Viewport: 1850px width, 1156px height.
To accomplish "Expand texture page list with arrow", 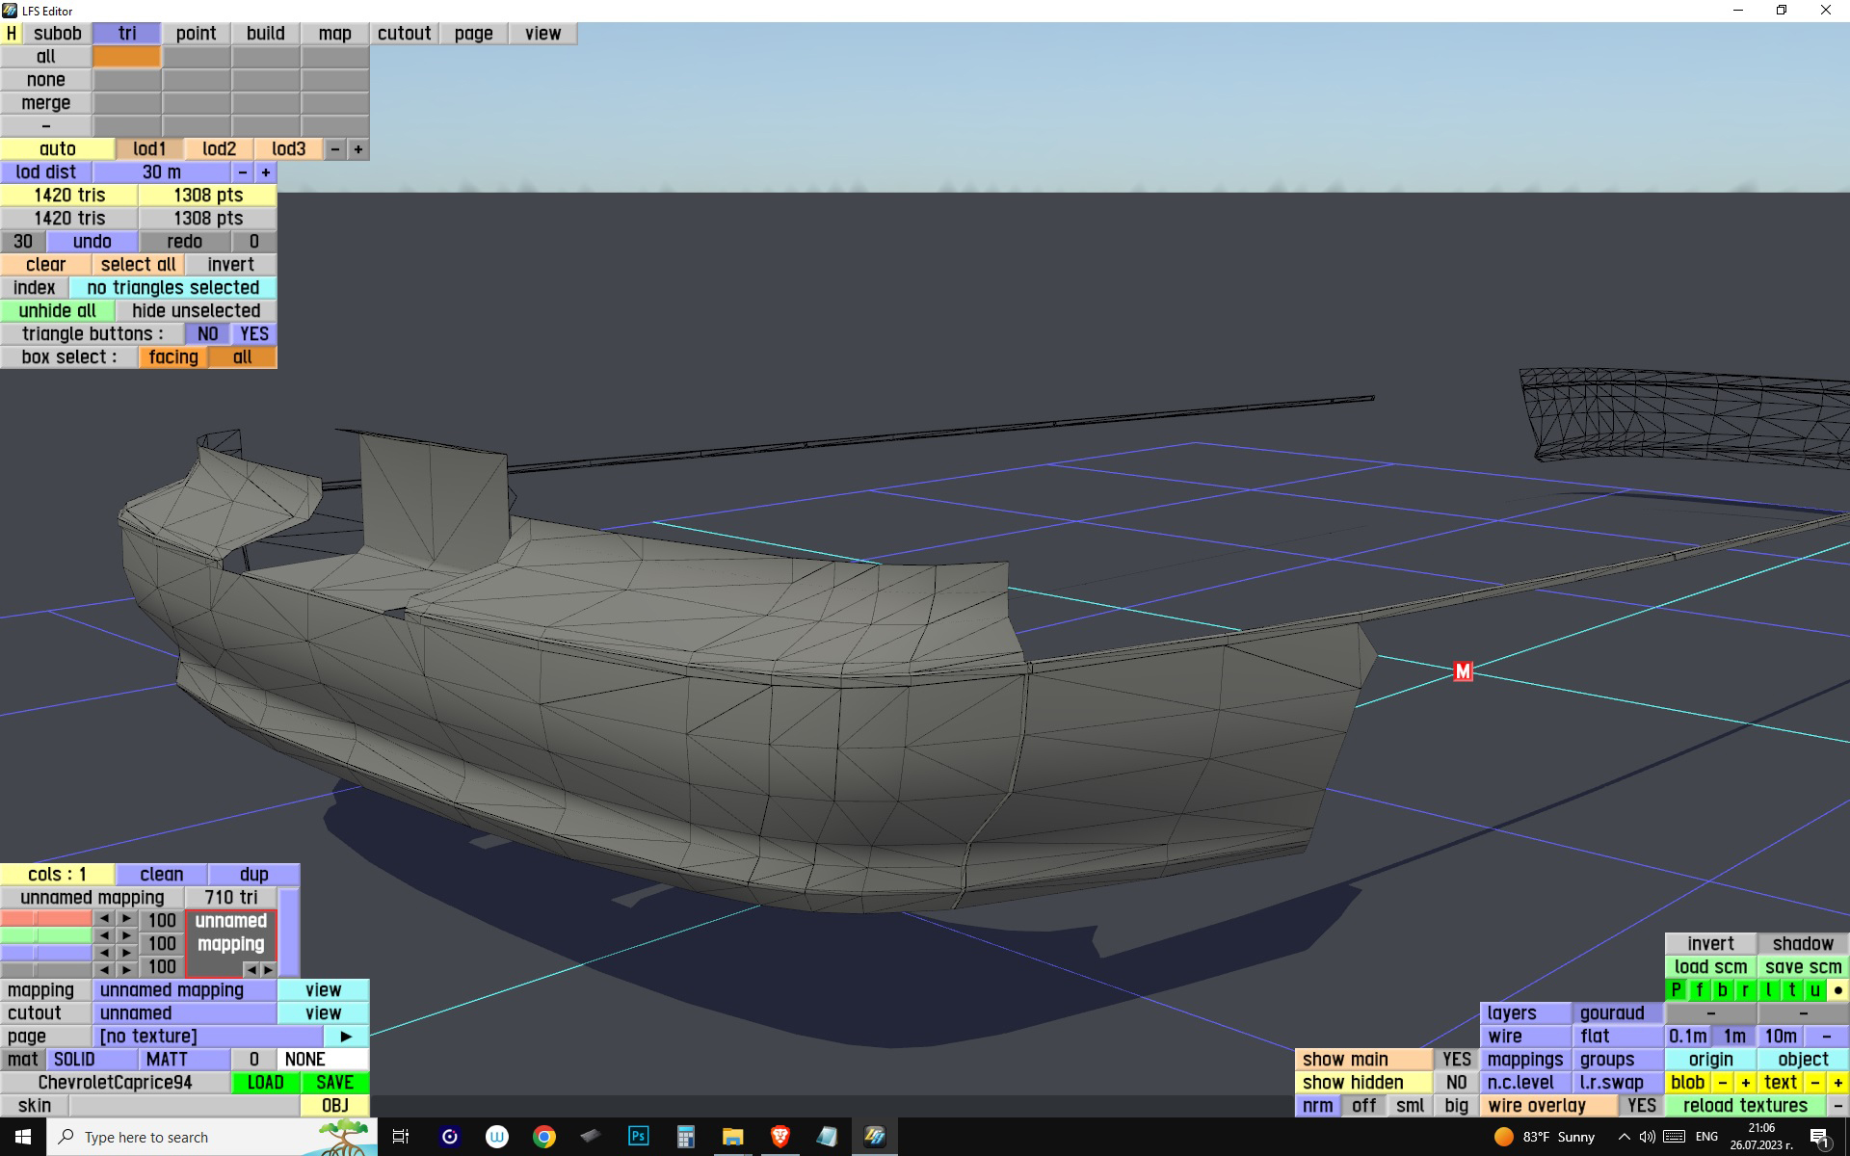I will click(x=346, y=1037).
